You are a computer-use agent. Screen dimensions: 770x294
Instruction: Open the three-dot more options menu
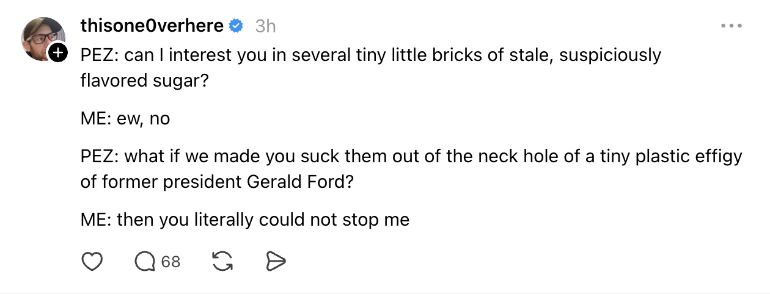click(731, 26)
